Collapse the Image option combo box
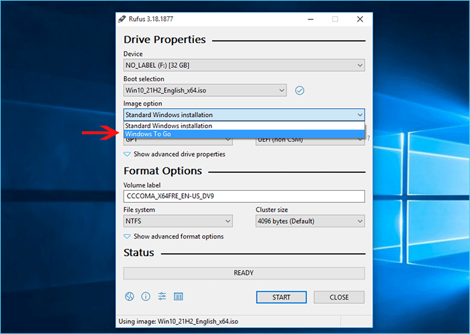Image resolution: width=470 pixels, height=334 pixels. (x=244, y=115)
